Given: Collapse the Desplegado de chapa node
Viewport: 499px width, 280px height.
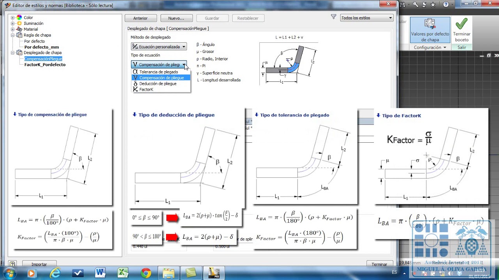Looking at the screenshot, I should click(12, 52).
